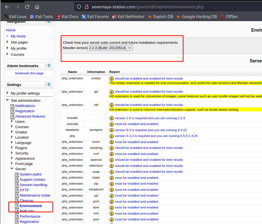Expand the Grades admin node
The width and height of the screenshot is (262, 224).
(x=12, y=132)
